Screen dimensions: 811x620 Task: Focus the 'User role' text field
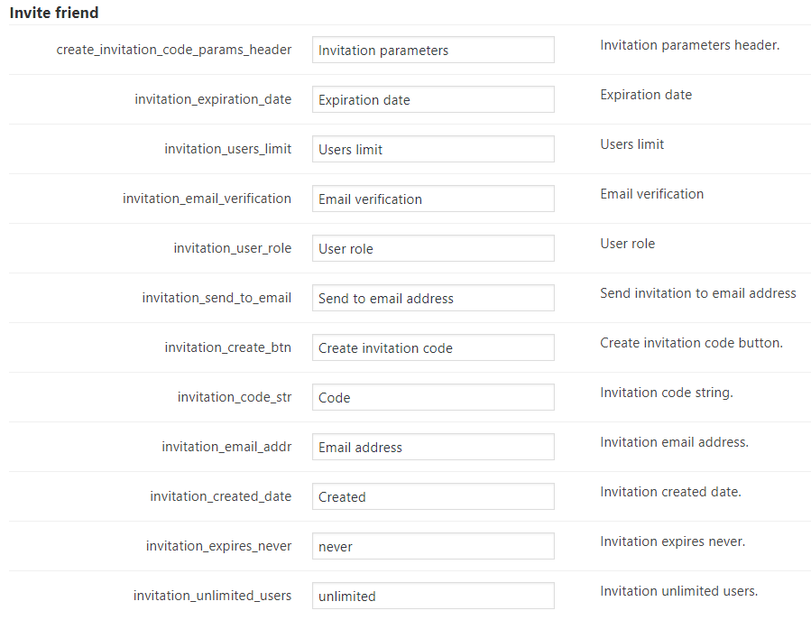click(433, 249)
